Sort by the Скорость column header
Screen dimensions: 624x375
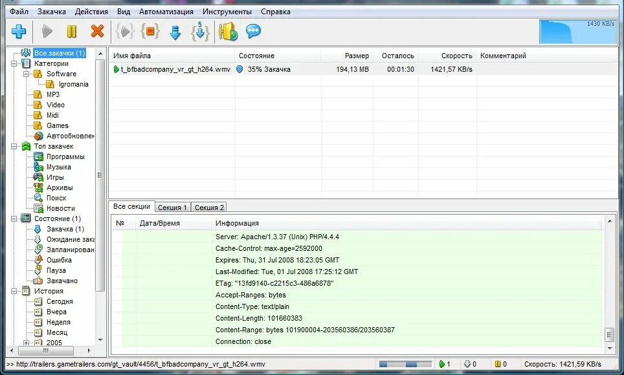click(447, 56)
